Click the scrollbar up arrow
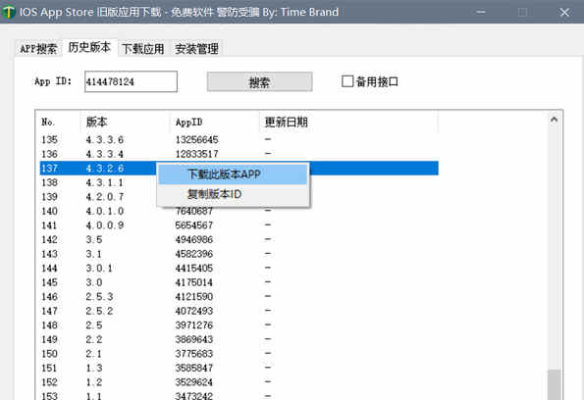 click(554, 120)
